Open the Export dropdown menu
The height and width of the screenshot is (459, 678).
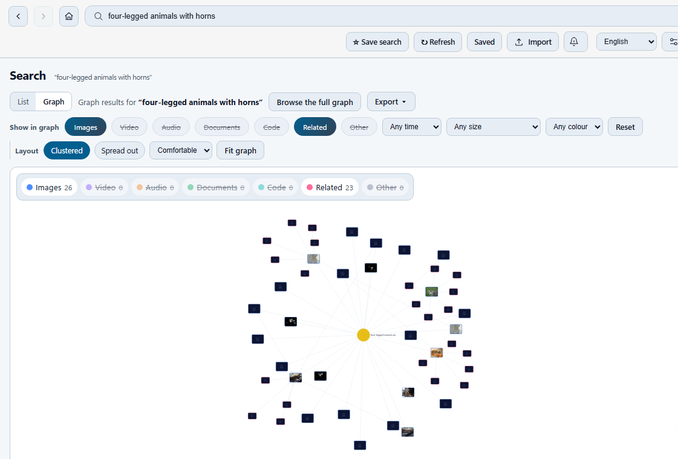pos(391,102)
